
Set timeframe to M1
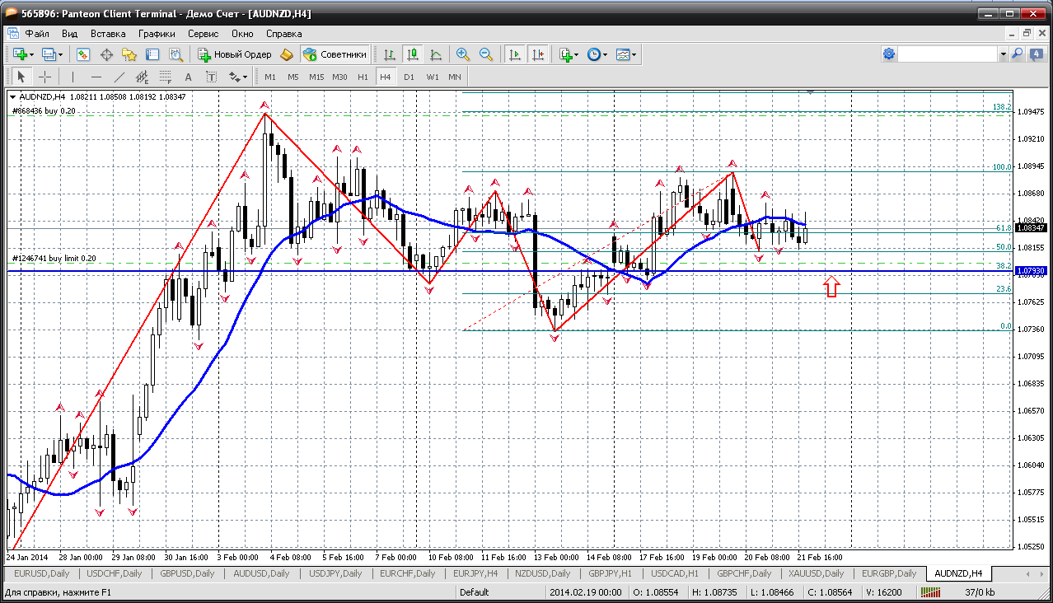coord(270,77)
